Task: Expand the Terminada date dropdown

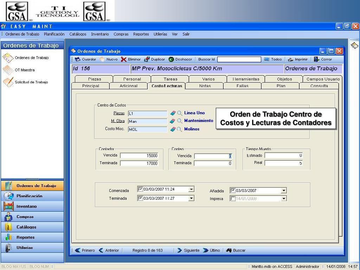Action: tap(191, 198)
